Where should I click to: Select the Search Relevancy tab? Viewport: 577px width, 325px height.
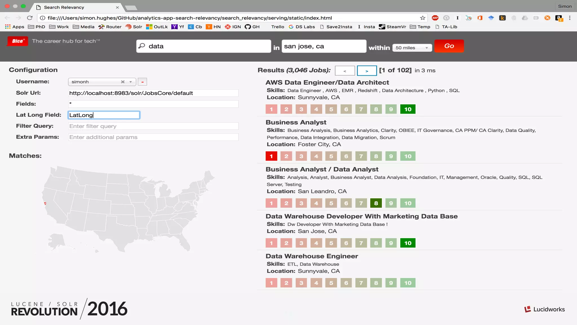(64, 7)
